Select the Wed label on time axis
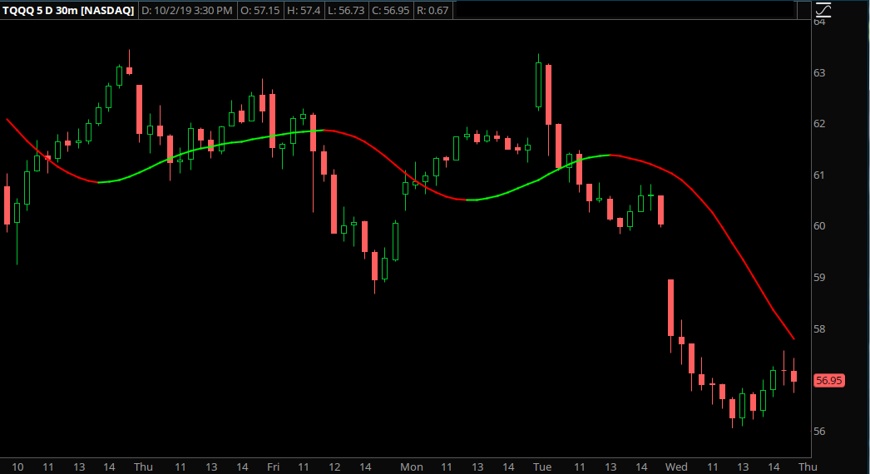This screenshot has width=870, height=474. pyautogui.click(x=676, y=467)
